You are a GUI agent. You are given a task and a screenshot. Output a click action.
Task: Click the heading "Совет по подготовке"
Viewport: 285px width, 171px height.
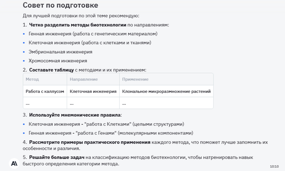[60, 5]
